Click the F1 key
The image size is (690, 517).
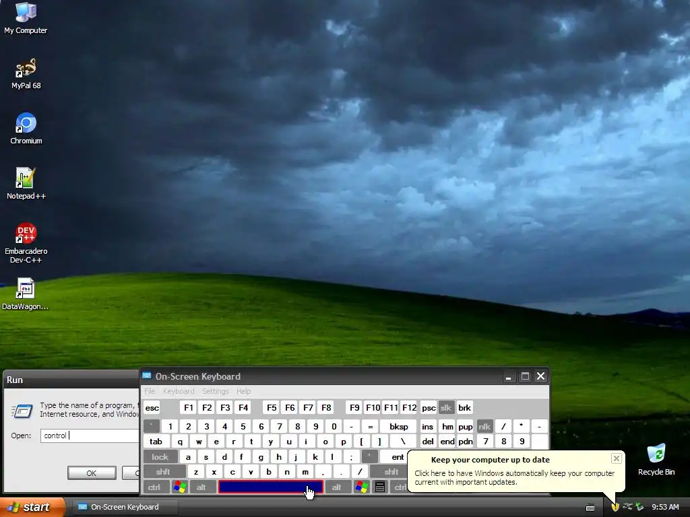click(x=189, y=407)
